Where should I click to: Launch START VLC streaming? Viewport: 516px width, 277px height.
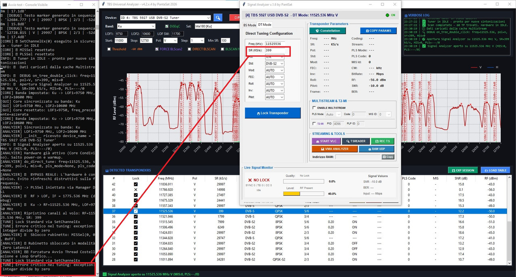[326, 141]
